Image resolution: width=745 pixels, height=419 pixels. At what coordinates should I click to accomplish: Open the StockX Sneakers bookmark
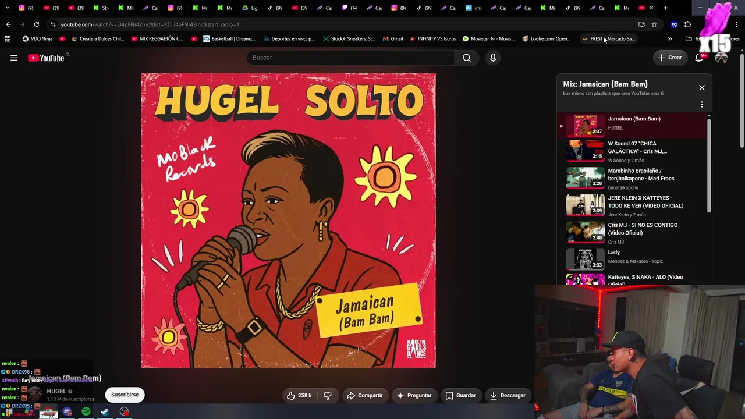[x=349, y=39]
